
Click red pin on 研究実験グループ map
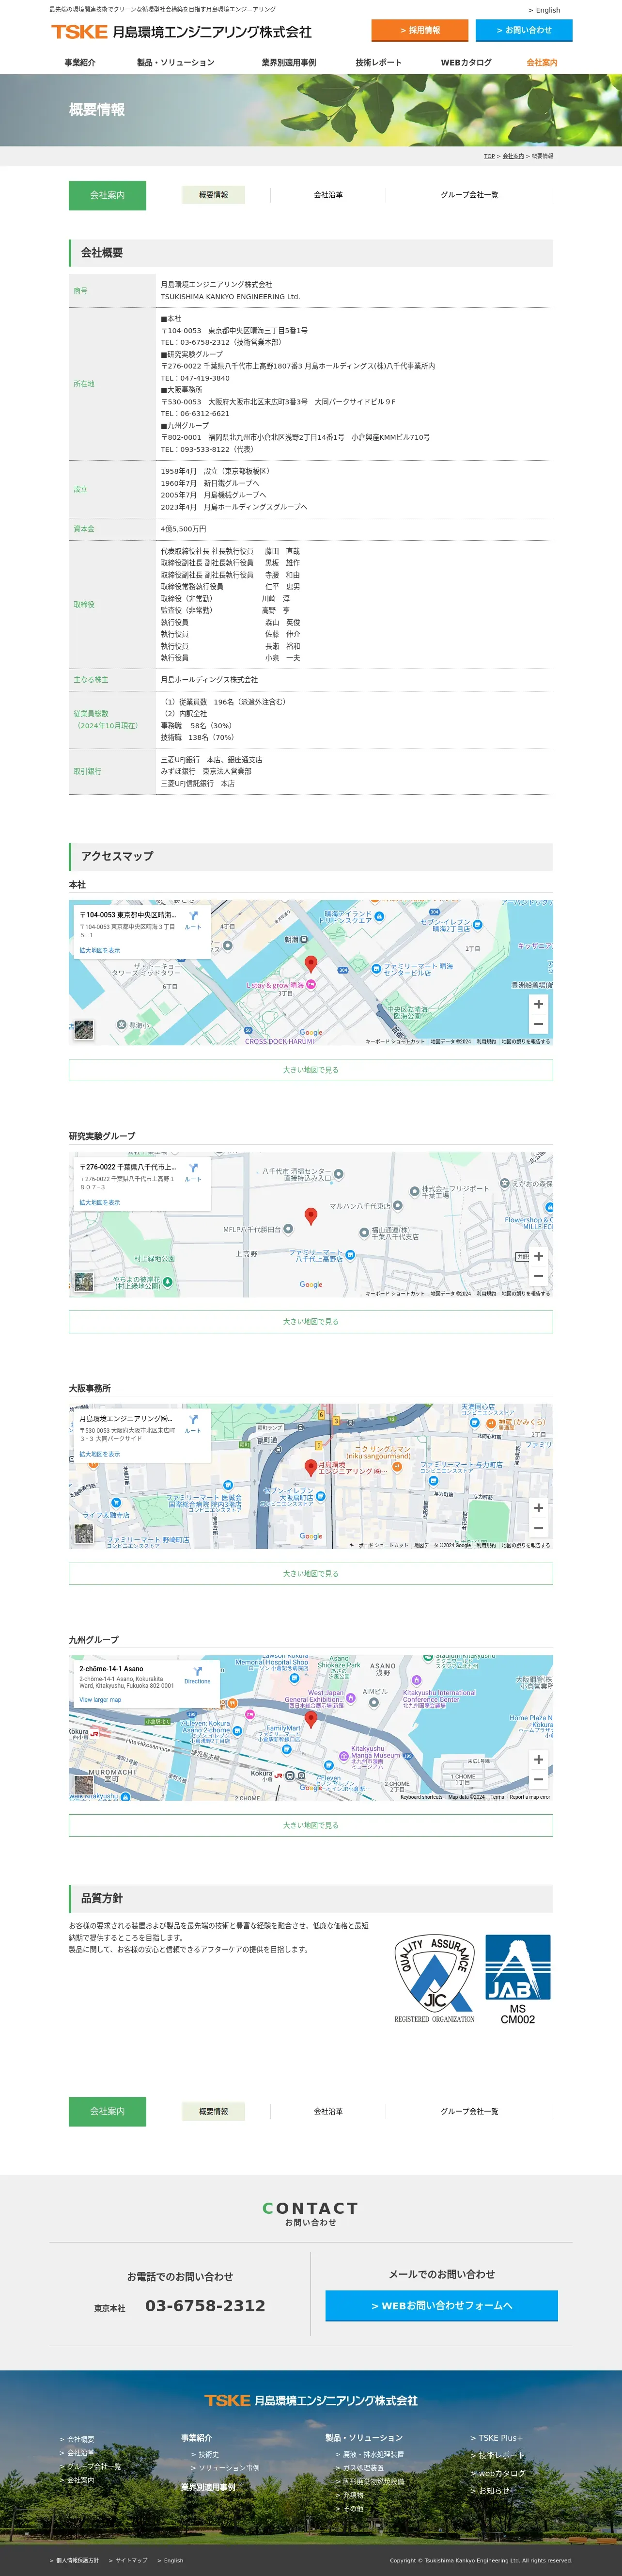(x=311, y=1216)
